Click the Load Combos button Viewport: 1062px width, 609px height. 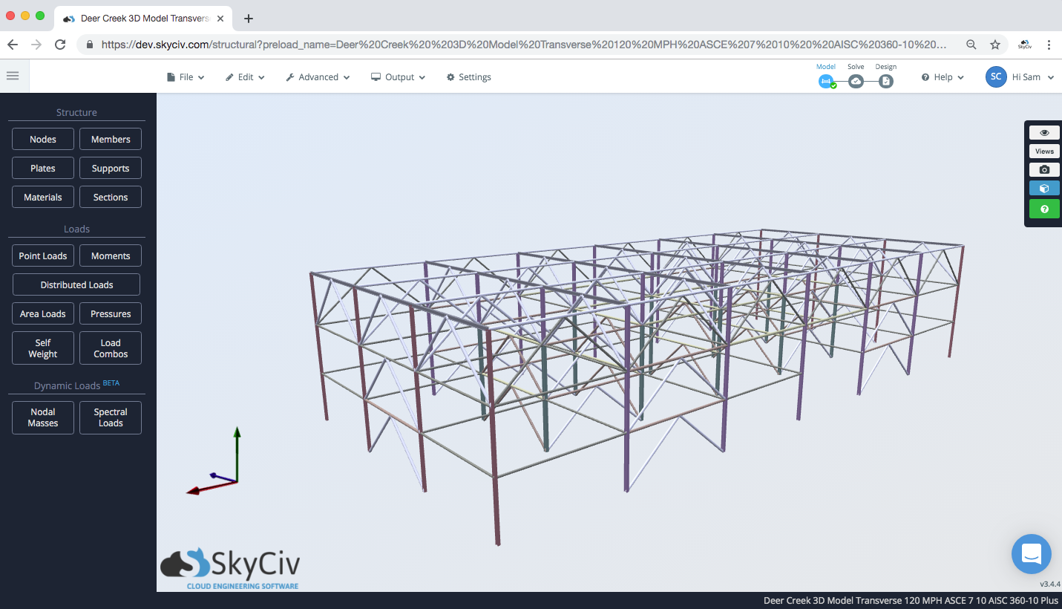point(110,348)
